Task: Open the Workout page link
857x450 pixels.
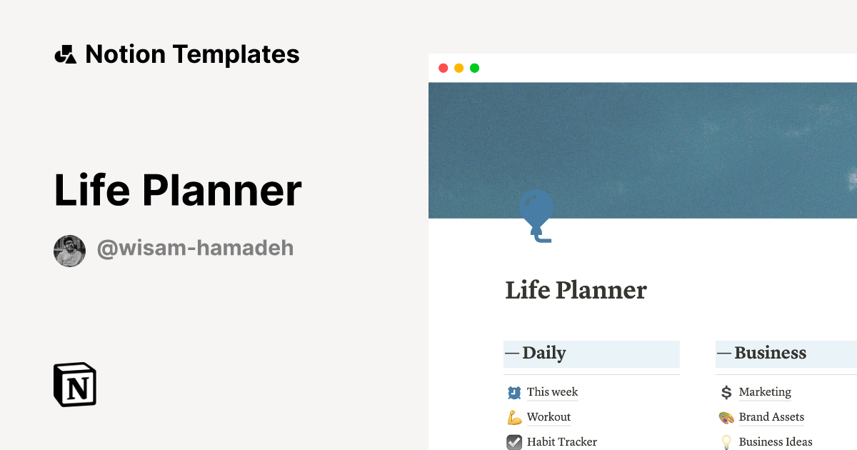Action: click(x=548, y=417)
